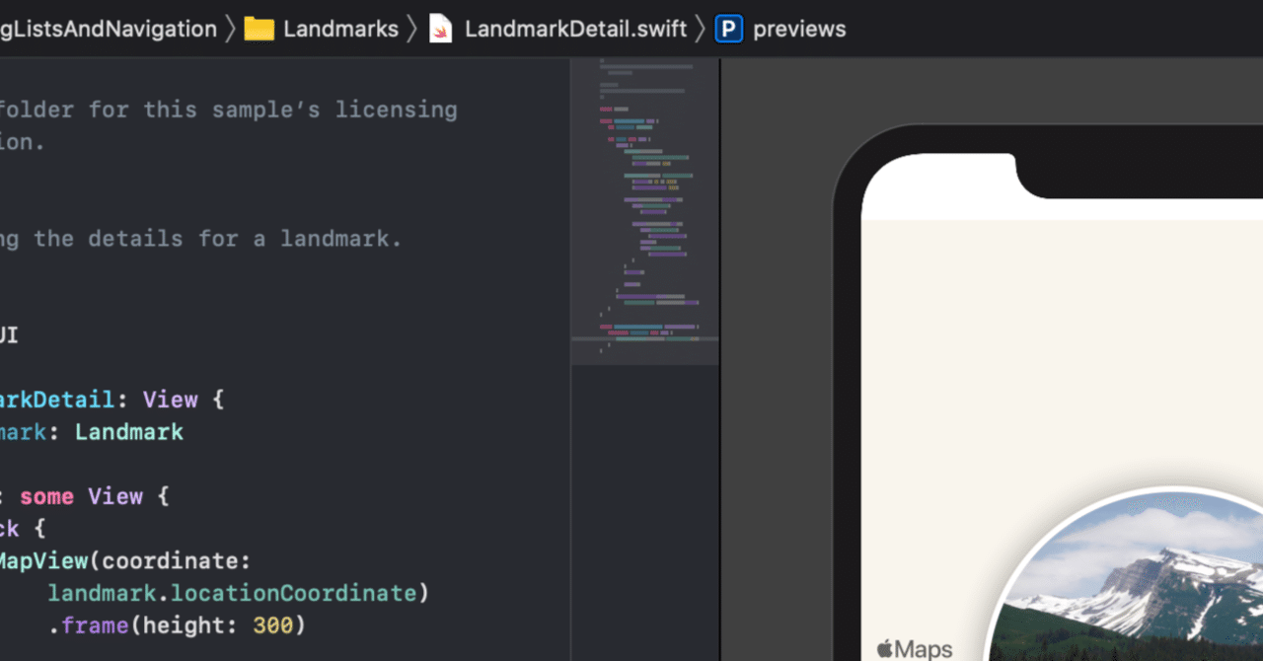Click the Apple Maps logo in the preview
This screenshot has width=1263, height=661.
click(913, 647)
